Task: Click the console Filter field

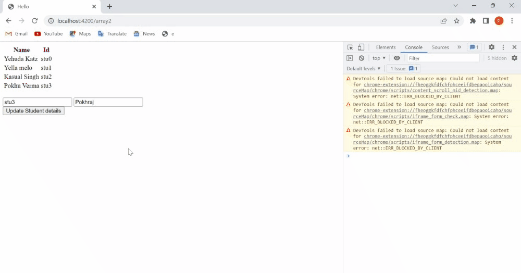Action: tap(443, 58)
